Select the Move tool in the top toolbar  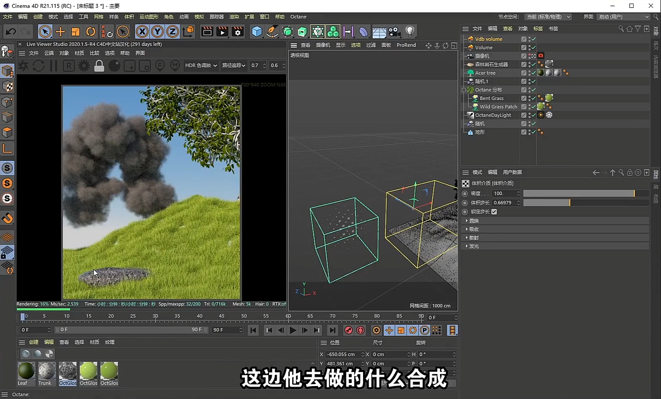[x=60, y=32]
